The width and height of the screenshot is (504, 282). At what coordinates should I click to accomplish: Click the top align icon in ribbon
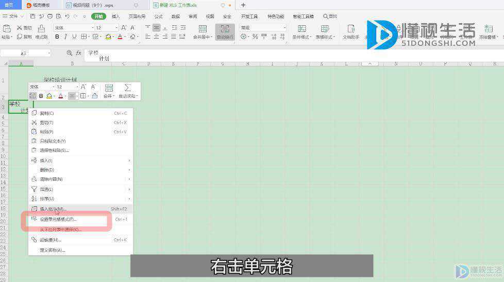pyautogui.click(x=147, y=28)
